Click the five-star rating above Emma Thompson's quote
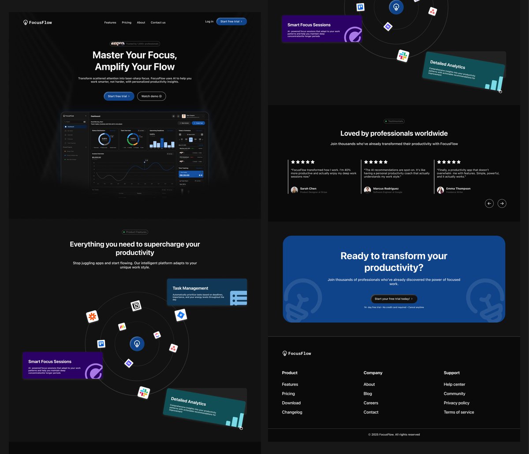 click(x=449, y=162)
